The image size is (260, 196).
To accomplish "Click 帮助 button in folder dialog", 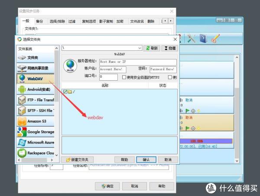I will click(x=124, y=160).
